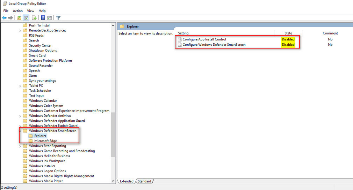
Task: Sort by the State column header
Action: pyautogui.click(x=288, y=33)
